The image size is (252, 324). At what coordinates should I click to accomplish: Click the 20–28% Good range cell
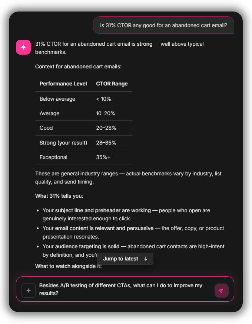106,128
